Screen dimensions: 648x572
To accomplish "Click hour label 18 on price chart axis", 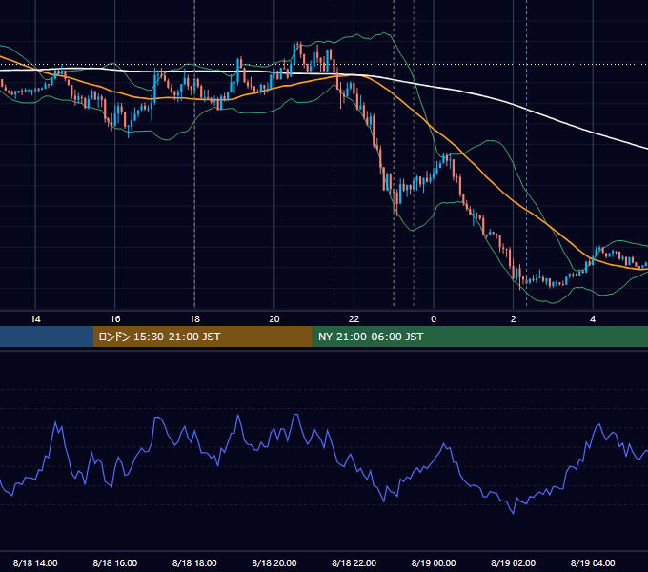I will tap(194, 319).
